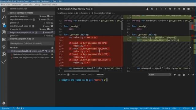Open the tree-shaped activity bar icon

click(4, 47)
